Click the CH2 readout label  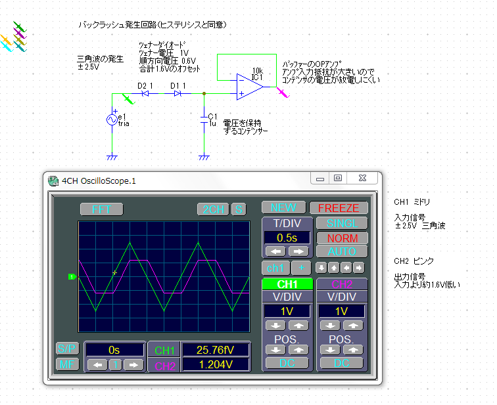click(x=164, y=366)
